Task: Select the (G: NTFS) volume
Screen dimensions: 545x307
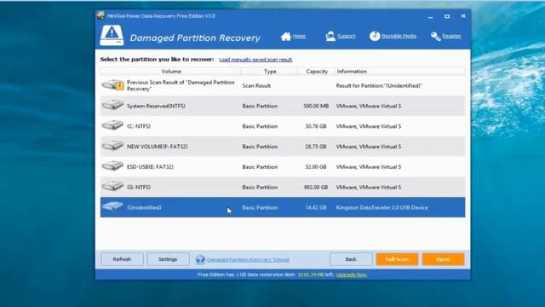Action: pyautogui.click(x=283, y=187)
